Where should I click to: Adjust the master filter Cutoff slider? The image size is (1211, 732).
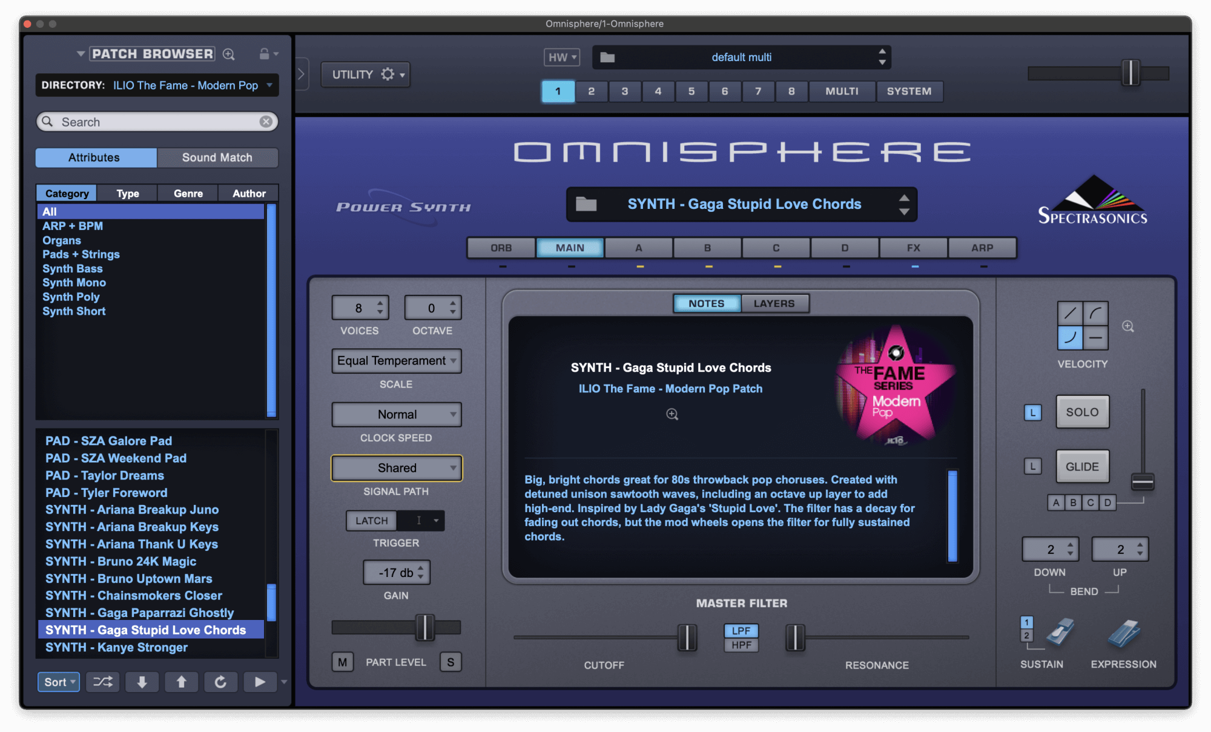687,638
